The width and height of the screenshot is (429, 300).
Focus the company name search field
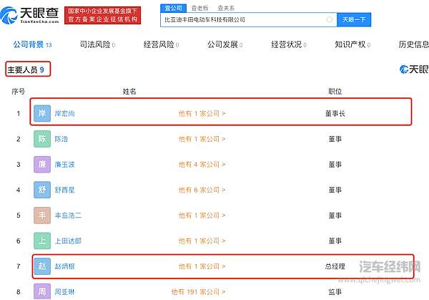pos(248,20)
